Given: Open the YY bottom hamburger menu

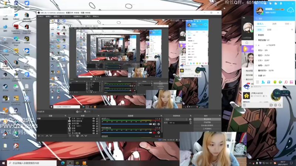Looking at the screenshot, I should [244, 105].
